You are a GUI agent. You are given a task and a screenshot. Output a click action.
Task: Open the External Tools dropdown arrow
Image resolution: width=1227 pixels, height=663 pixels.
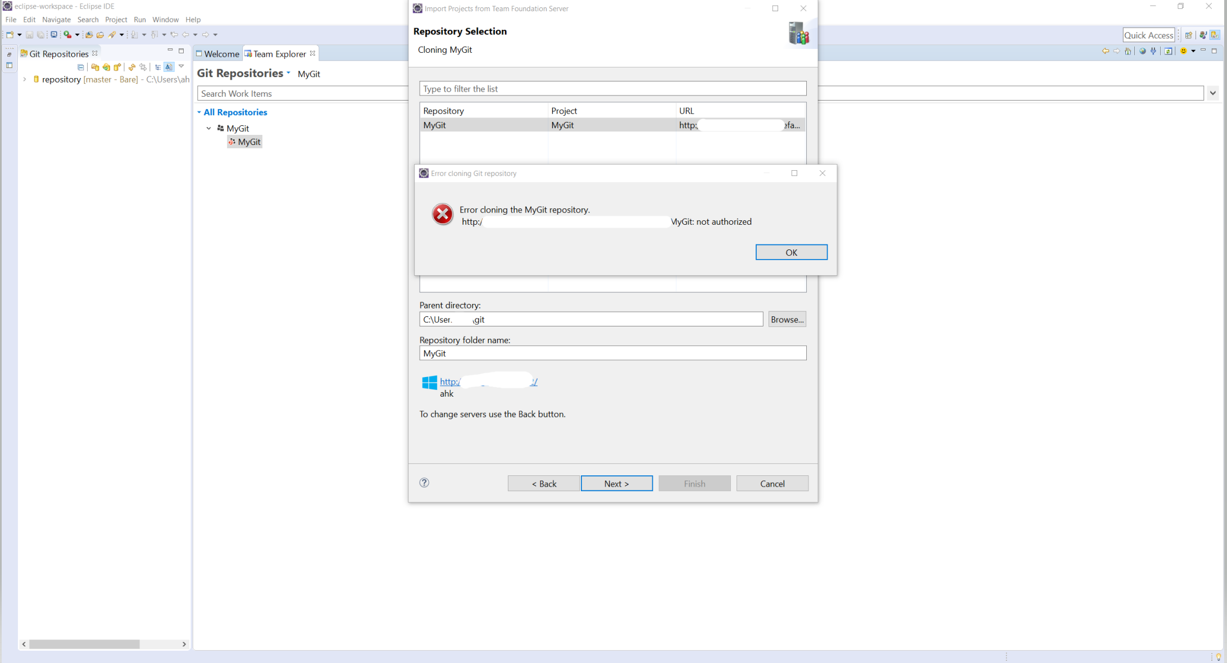click(x=78, y=35)
